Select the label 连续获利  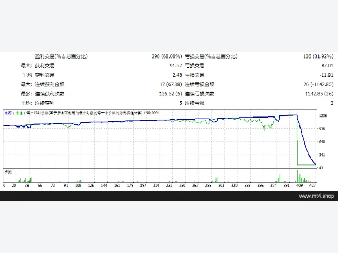(44, 103)
